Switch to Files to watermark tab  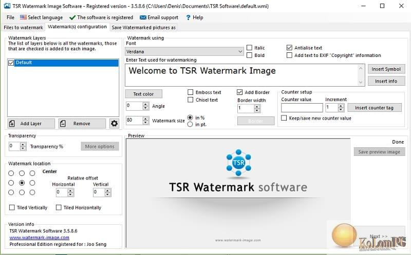23,28
